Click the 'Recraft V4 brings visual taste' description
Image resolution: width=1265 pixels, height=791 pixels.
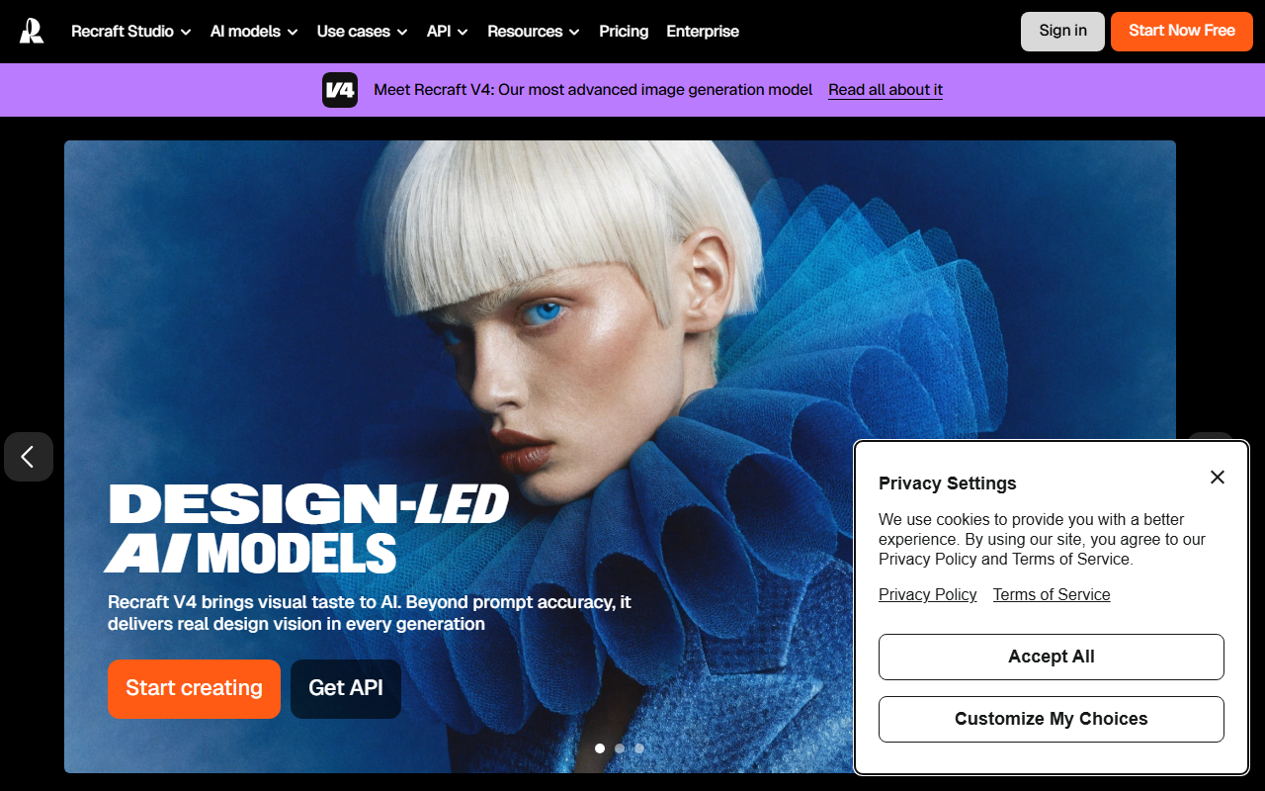click(370, 613)
